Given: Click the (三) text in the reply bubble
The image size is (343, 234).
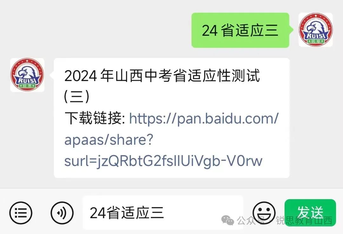Looking at the screenshot, I should pos(77,96).
